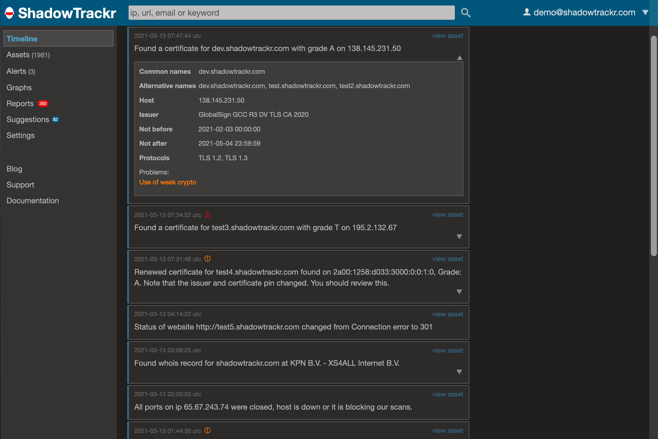Open Reports via its red 392 badge
Viewport: 658px width, 439px height.
click(x=42, y=103)
